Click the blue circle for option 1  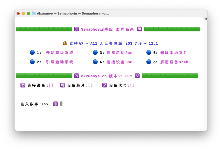(x=32, y=52)
